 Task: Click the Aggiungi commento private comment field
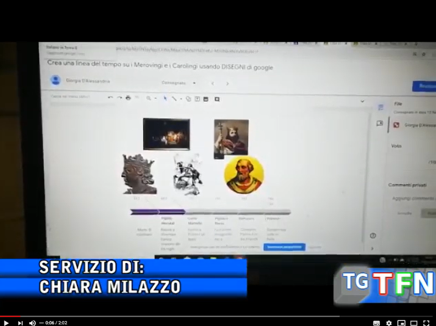click(413, 198)
